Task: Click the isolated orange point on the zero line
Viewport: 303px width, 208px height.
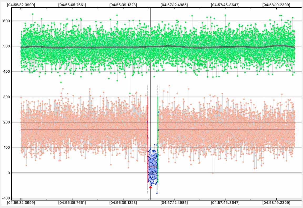Action: [213, 173]
